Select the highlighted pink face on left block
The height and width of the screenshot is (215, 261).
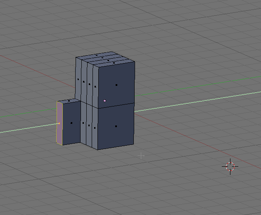coord(59,123)
